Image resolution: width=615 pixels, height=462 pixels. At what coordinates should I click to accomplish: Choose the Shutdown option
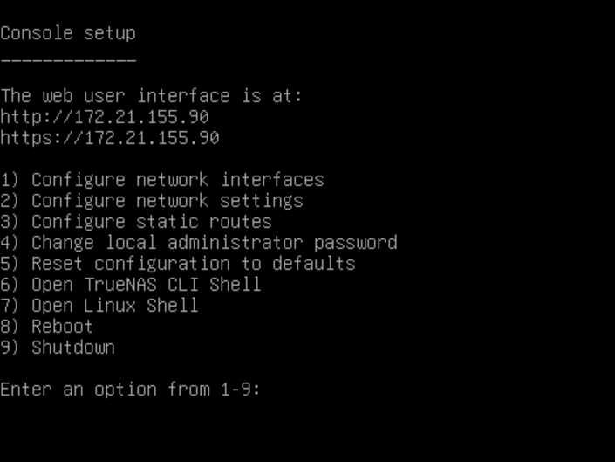click(x=72, y=348)
